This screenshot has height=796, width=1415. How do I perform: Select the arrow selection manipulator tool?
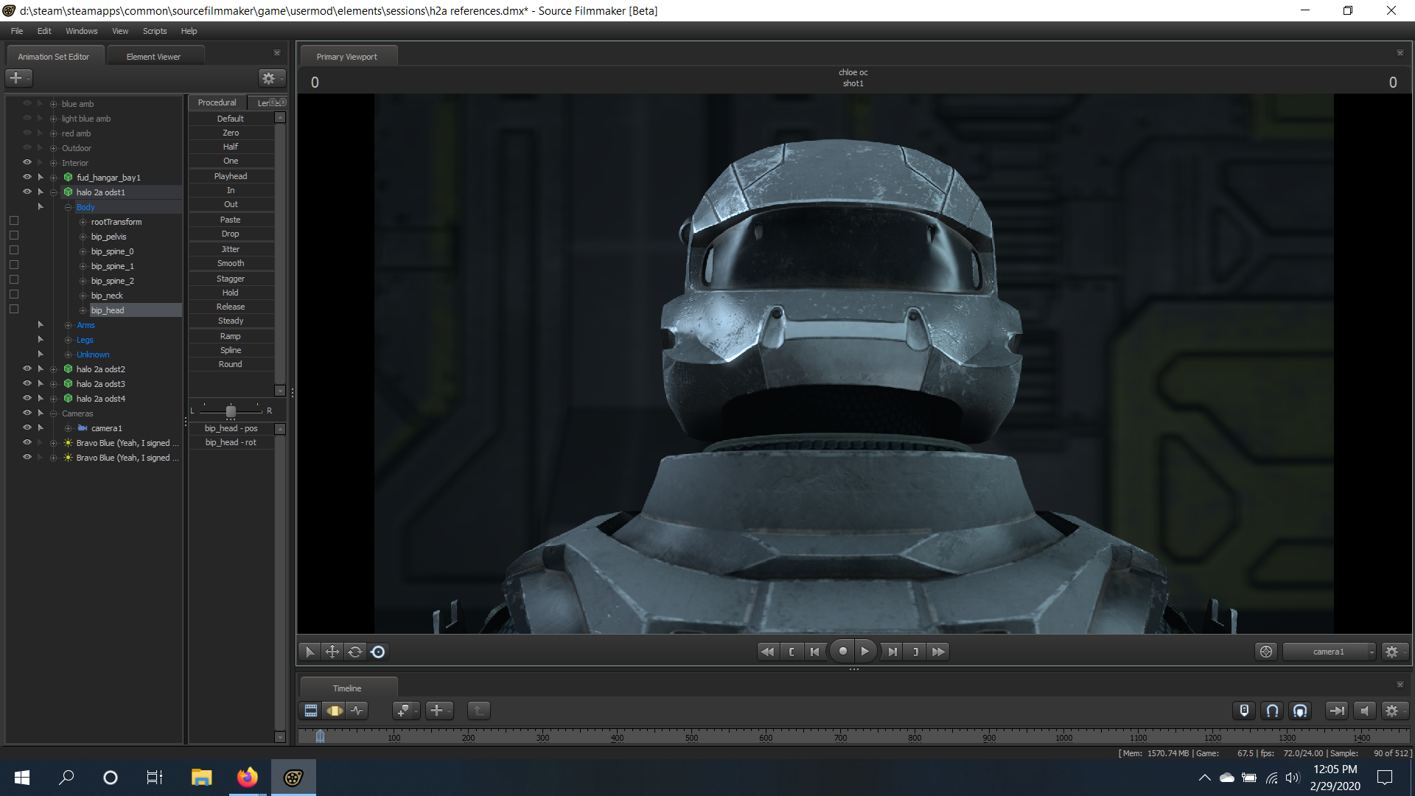[310, 652]
